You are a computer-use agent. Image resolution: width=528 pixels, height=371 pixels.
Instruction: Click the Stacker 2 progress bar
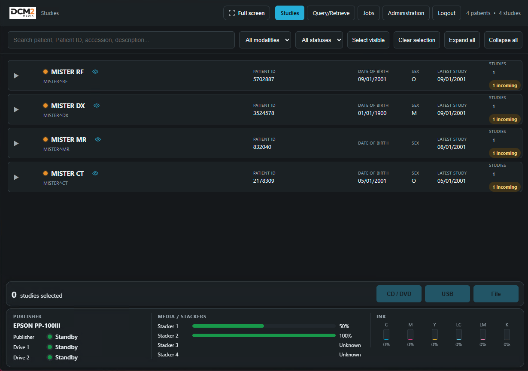click(x=264, y=335)
